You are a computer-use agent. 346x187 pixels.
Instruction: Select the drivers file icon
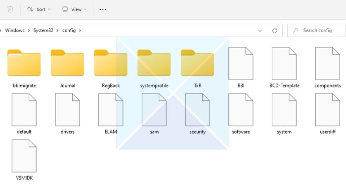[67, 109]
